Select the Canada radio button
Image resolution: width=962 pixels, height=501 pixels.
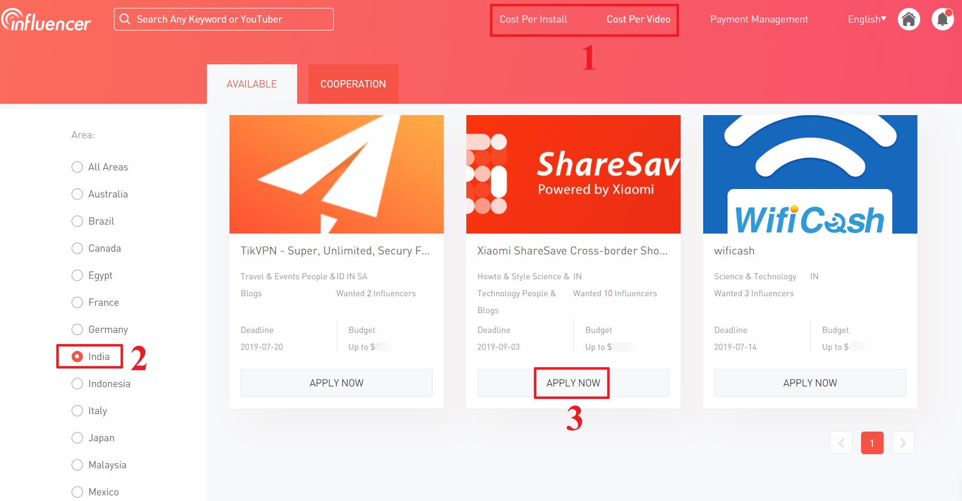(x=77, y=248)
